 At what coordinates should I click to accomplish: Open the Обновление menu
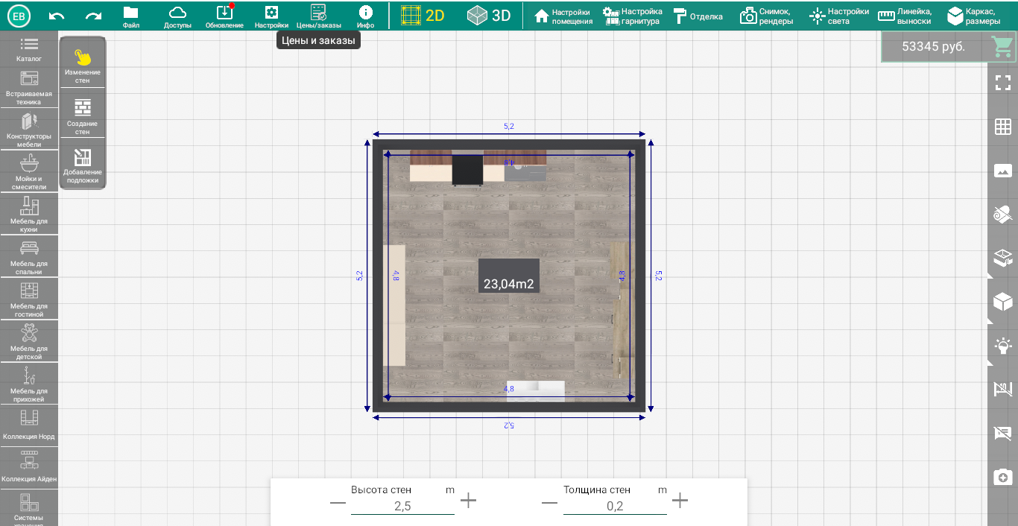click(224, 16)
